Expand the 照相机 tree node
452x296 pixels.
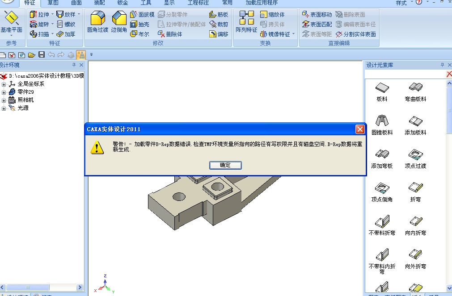pyautogui.click(x=4, y=100)
